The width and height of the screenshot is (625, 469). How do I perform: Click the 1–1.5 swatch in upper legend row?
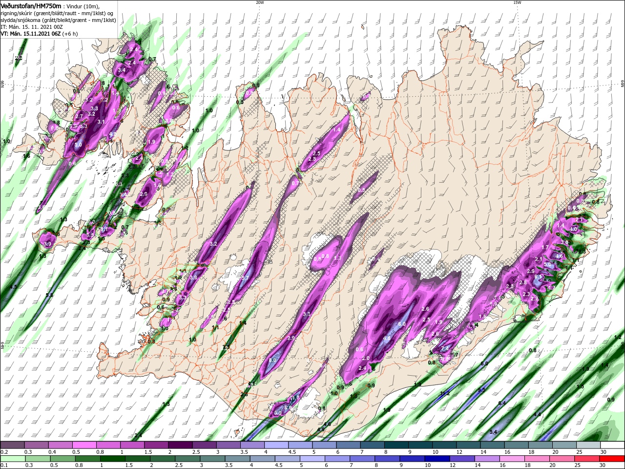(132, 445)
